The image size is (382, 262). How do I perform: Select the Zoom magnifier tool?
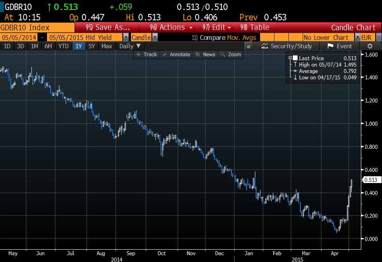[231, 55]
